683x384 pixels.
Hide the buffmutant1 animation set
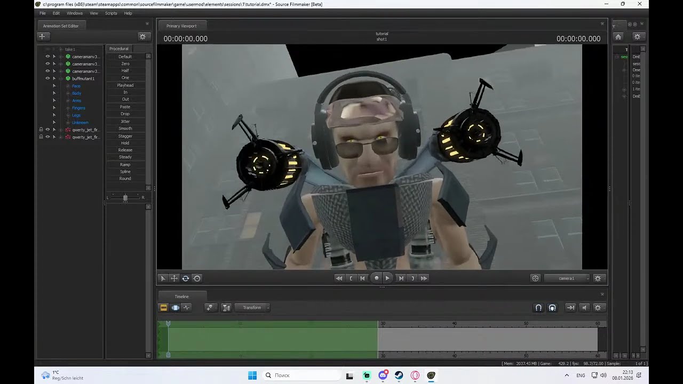47,78
